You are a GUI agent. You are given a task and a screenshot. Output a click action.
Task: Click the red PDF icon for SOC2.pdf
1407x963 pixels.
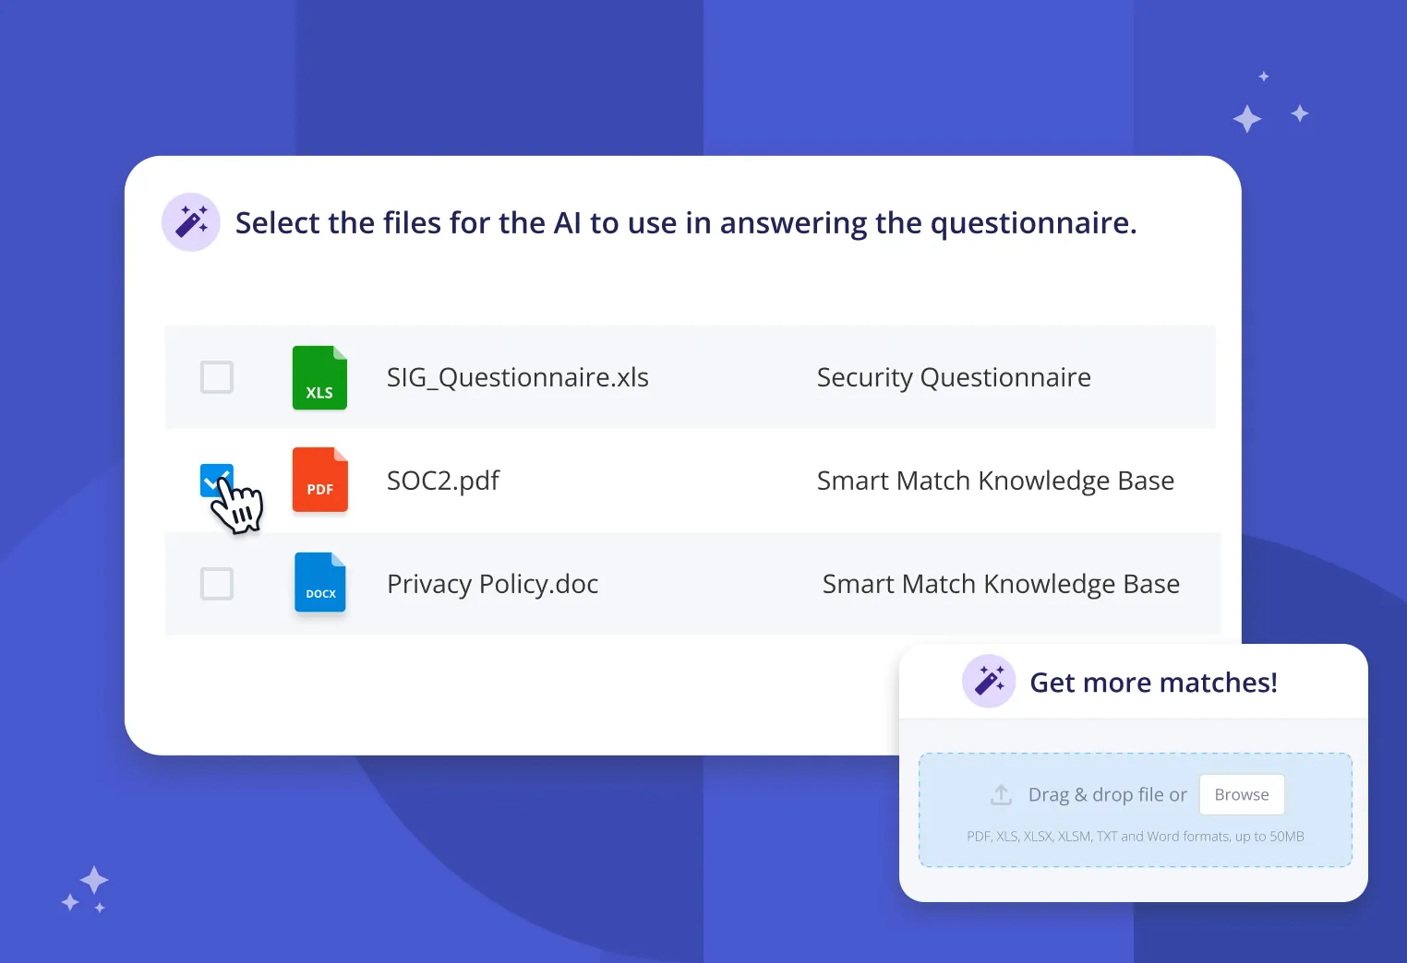(319, 480)
